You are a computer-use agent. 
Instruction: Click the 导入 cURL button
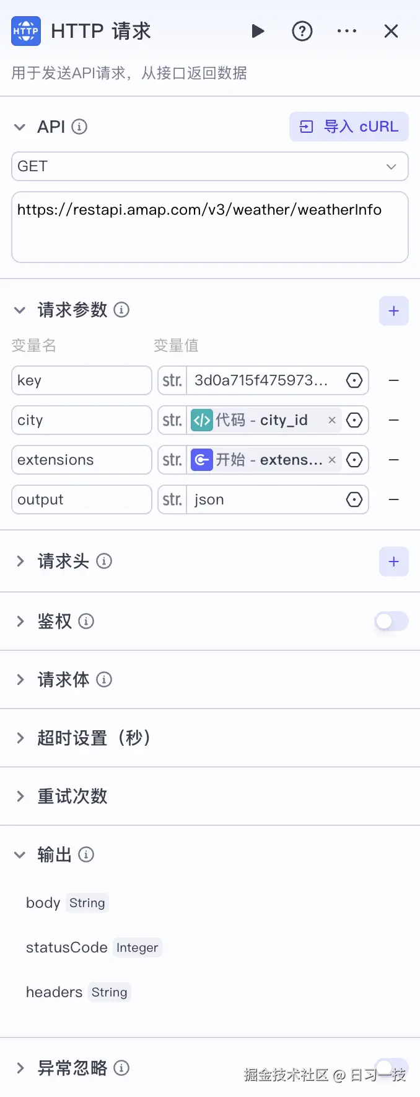349,127
